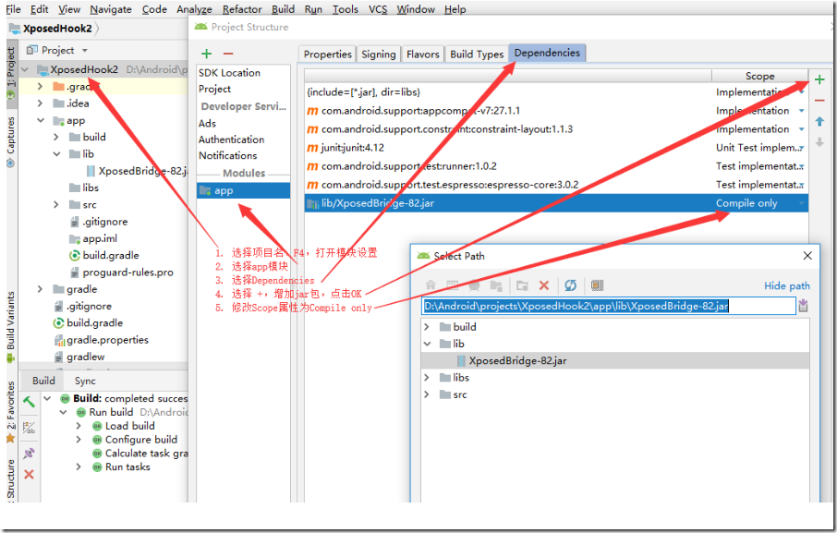Viewport: 837px width, 533px height.
Task: Collapse lib folder in Select Path tree
Action: 427,344
